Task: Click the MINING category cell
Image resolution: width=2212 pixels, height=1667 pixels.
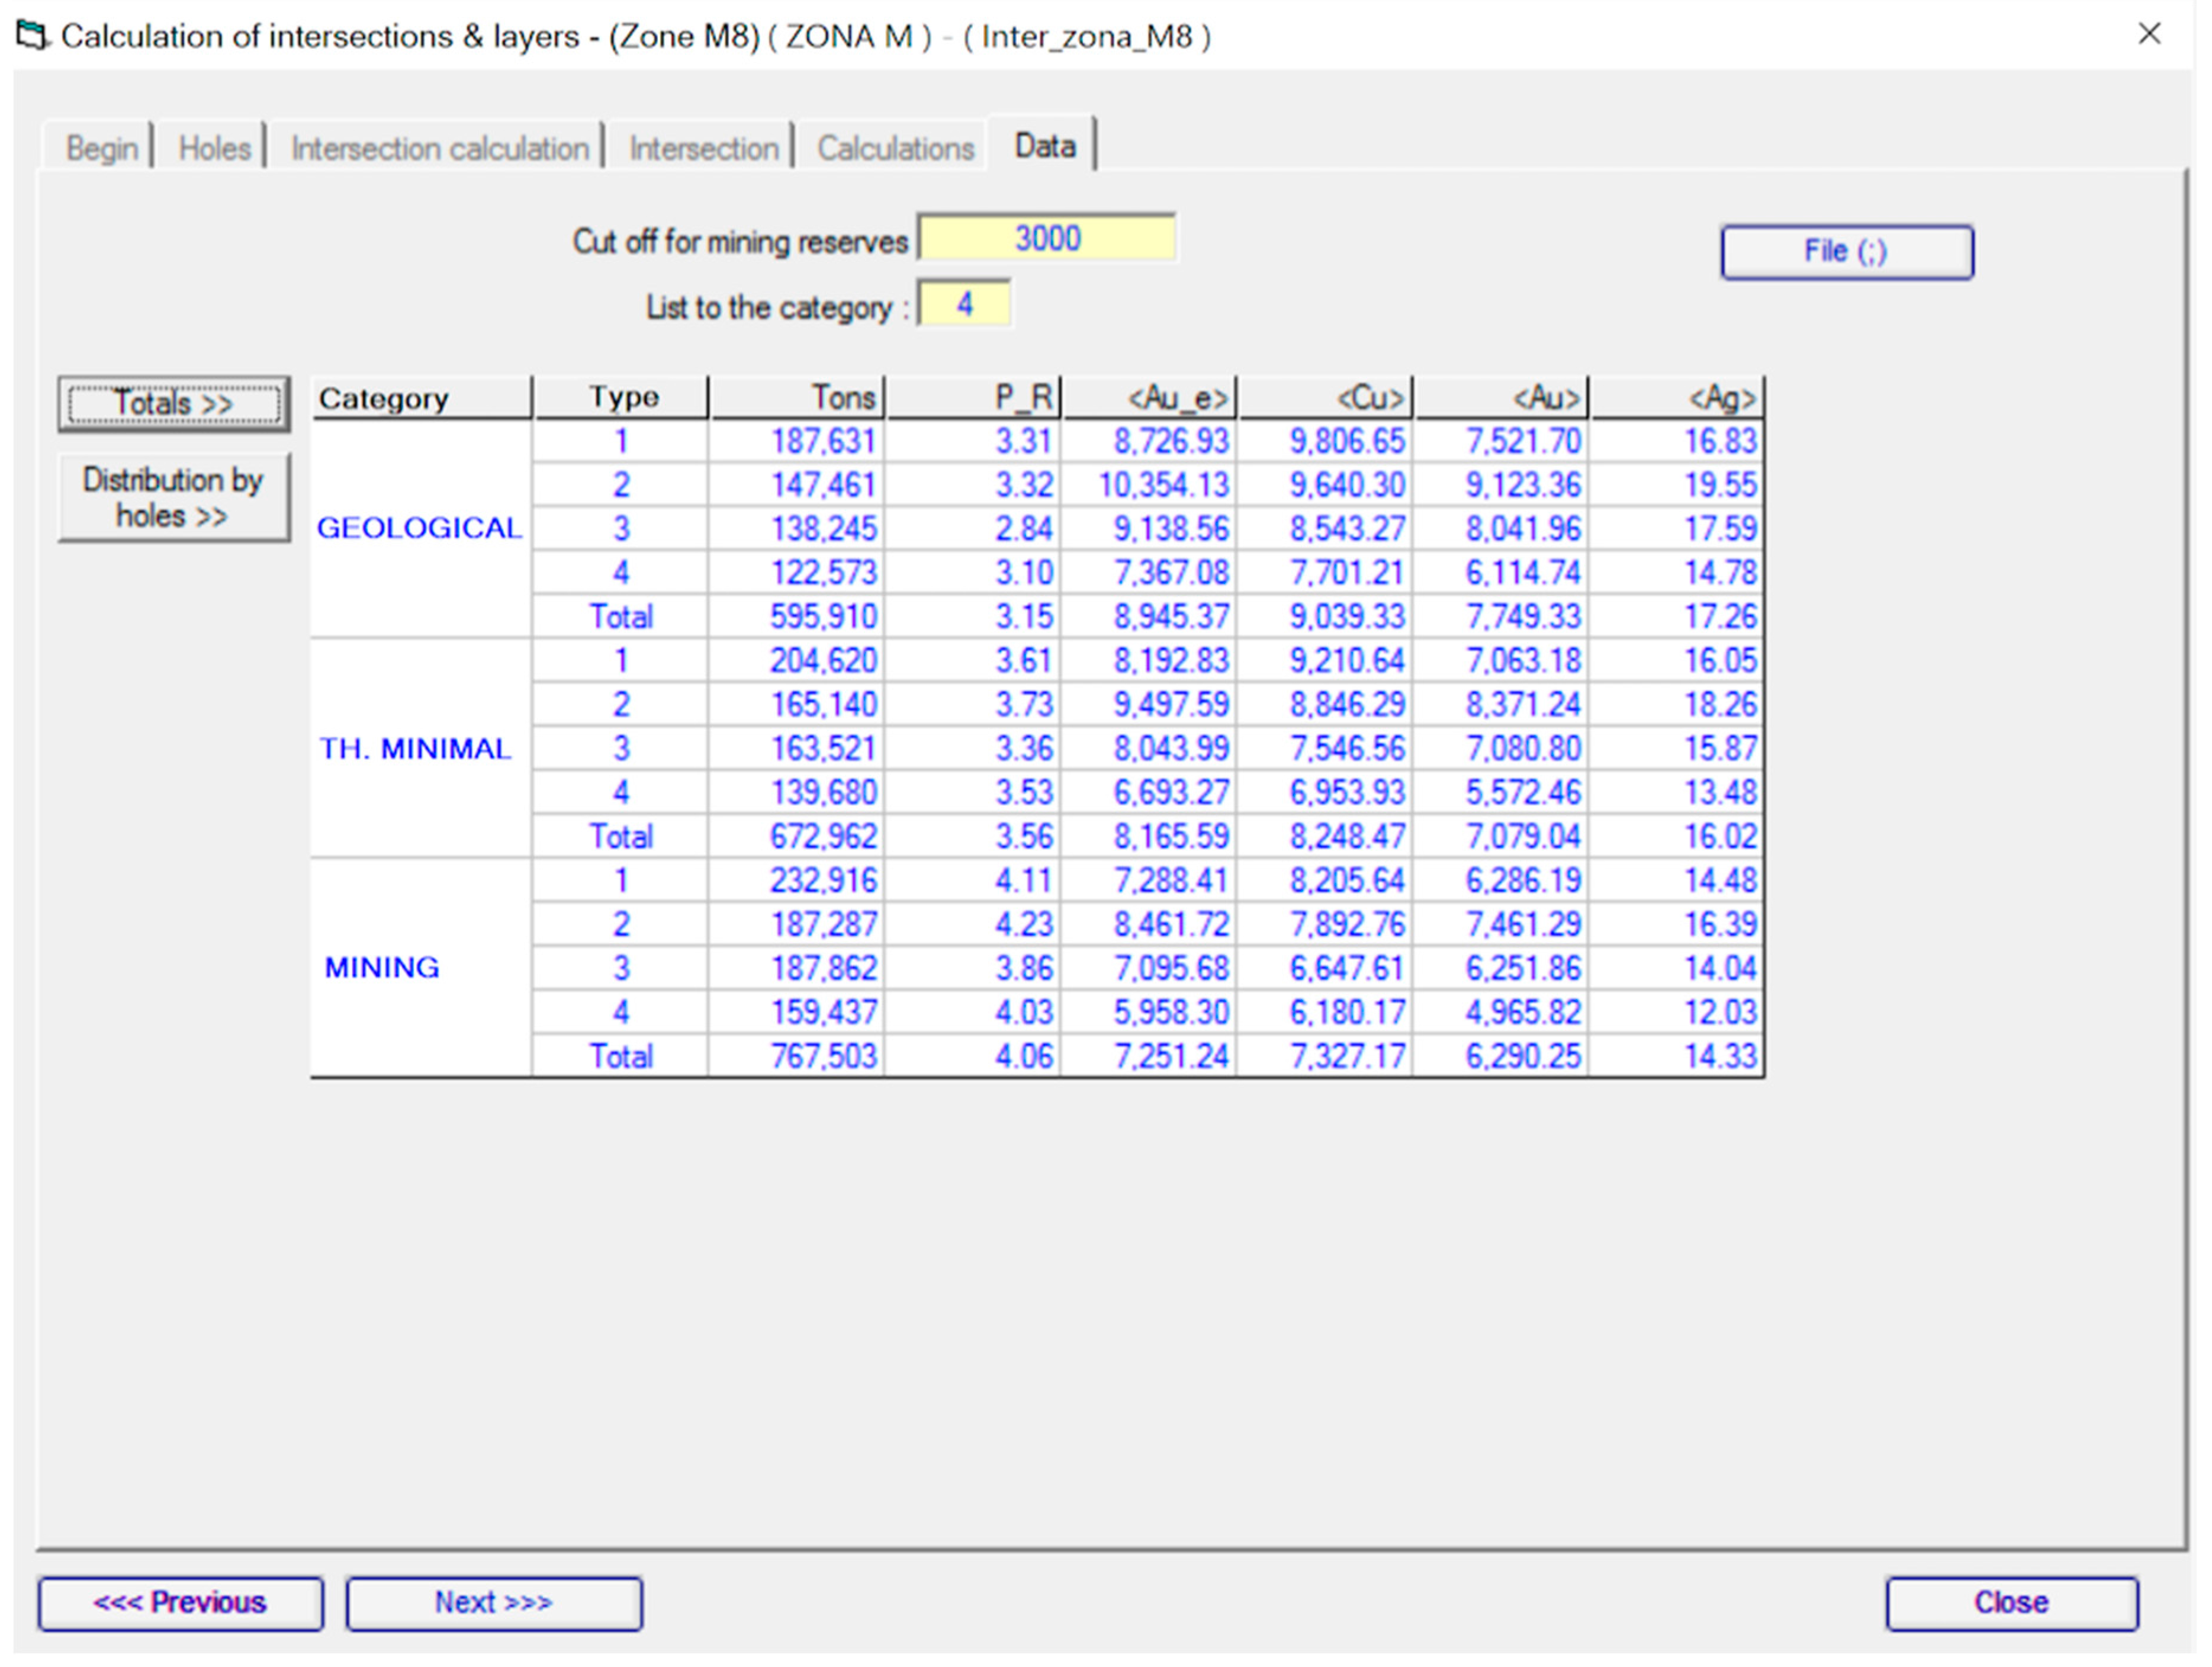Action: (382, 967)
